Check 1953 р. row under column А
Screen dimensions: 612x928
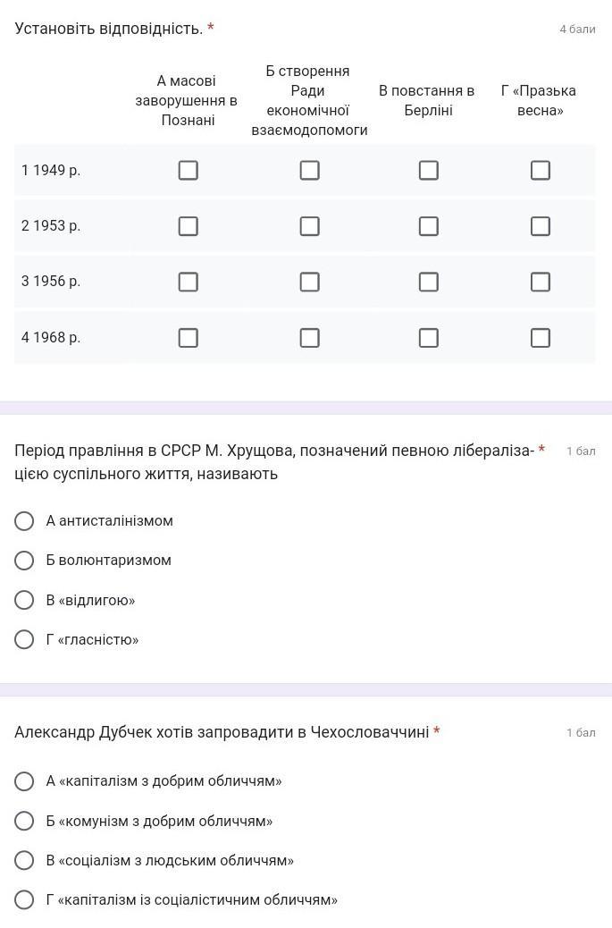188,226
